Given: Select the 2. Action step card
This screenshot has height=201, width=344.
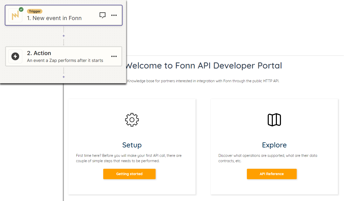Looking at the screenshot, I should pos(64,56).
